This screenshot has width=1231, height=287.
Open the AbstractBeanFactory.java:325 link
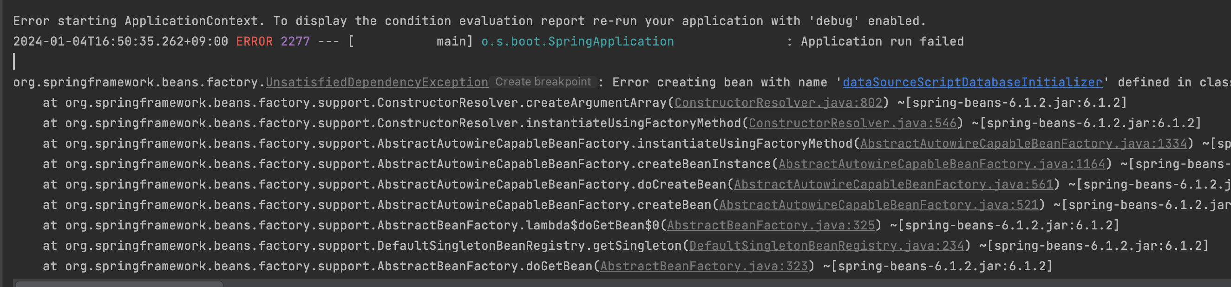click(771, 225)
